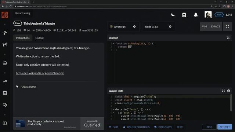The image size is (235, 132).
Task: Open the briefcase jobs sidebar icon
Action: 5,63
